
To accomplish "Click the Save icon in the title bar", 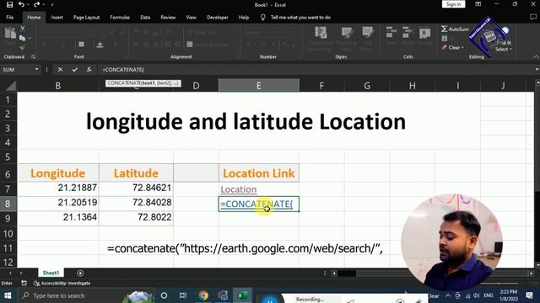I will coord(9,4).
